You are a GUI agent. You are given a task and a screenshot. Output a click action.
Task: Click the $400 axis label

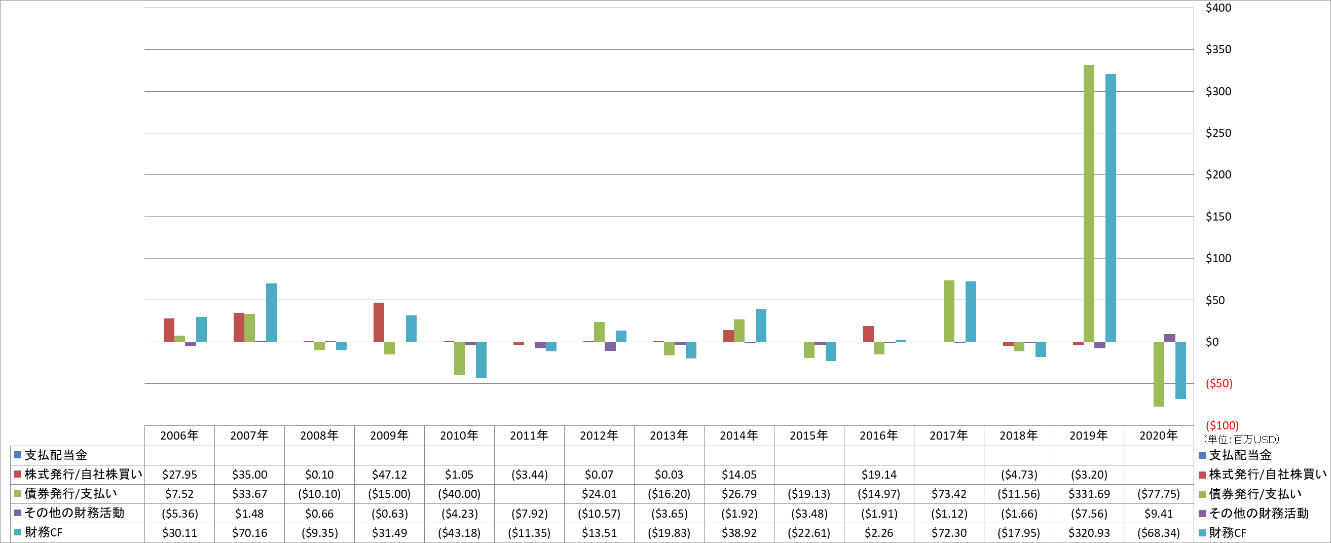(x=1218, y=8)
